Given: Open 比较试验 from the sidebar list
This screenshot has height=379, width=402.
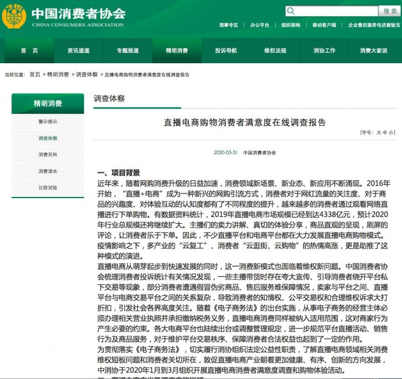Looking at the screenshot, I should (48, 187).
